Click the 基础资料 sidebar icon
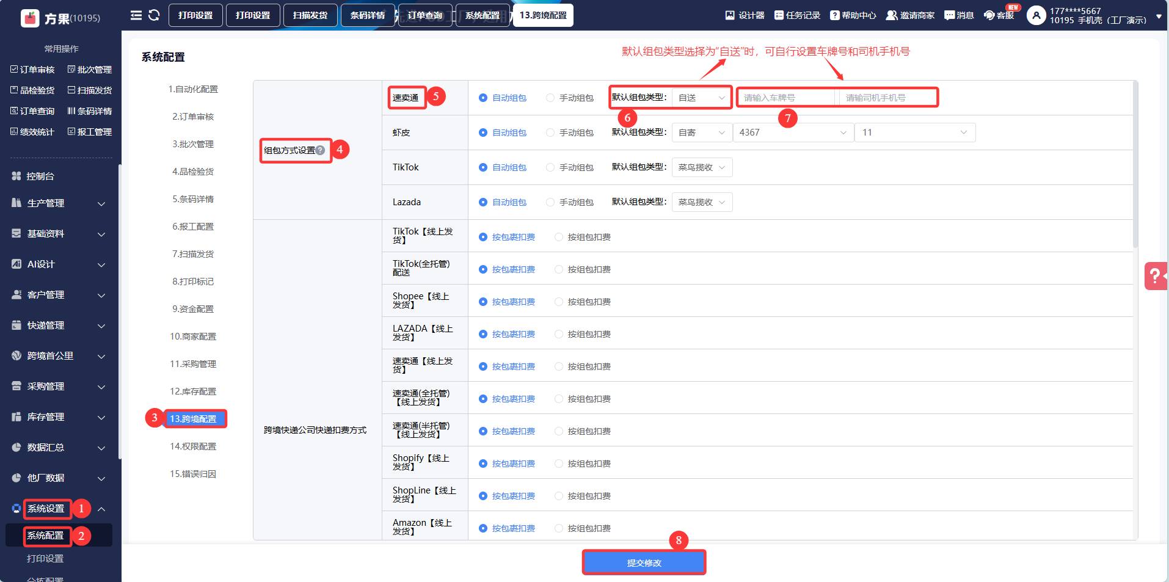This screenshot has height=582, width=1169. 16,233
